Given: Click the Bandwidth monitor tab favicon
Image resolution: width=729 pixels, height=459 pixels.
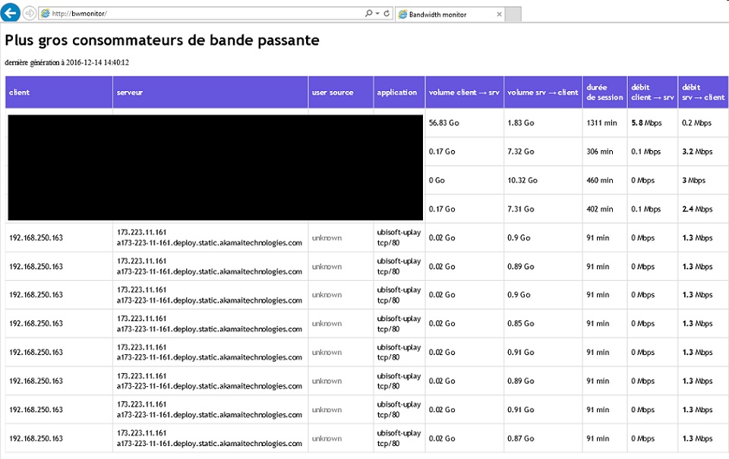Looking at the screenshot, I should [x=402, y=14].
